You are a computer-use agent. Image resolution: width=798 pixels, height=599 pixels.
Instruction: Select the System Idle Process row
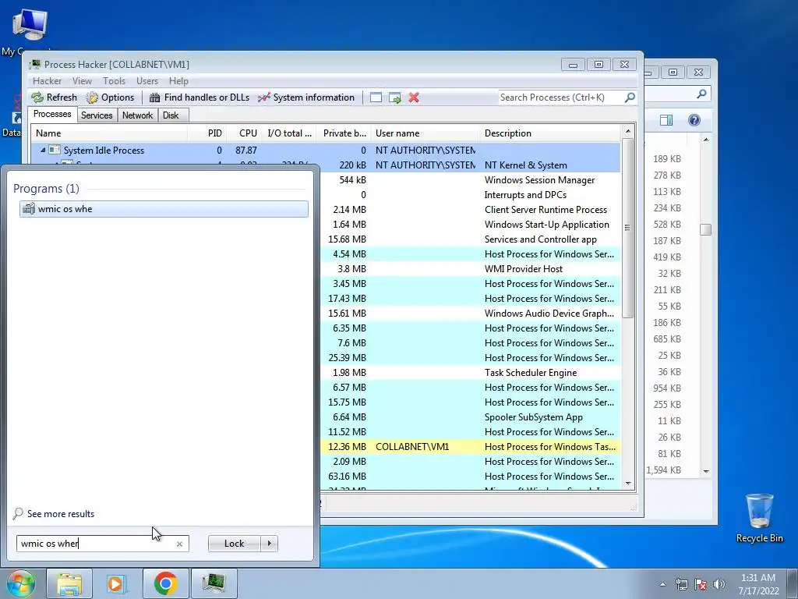tap(326, 151)
